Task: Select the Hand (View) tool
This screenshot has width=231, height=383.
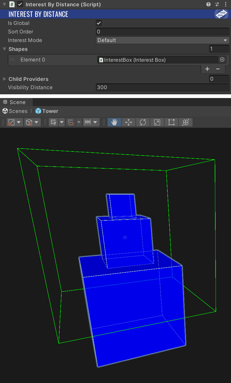Action: pos(114,122)
